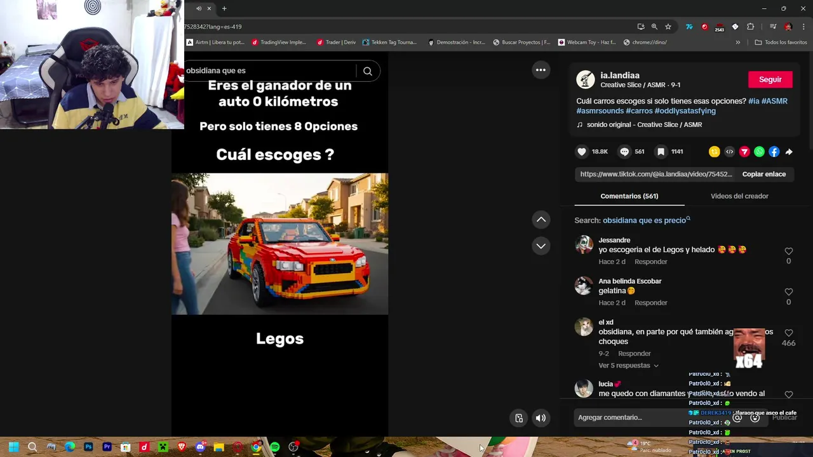Open the #oddlysatasfying hashtag
Image resolution: width=813 pixels, height=457 pixels.
point(685,110)
